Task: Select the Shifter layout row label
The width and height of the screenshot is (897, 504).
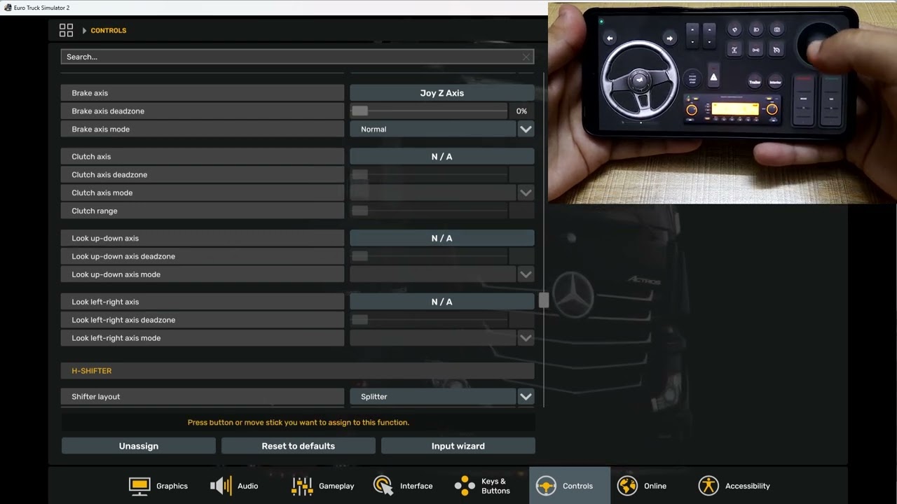Action: click(203, 396)
